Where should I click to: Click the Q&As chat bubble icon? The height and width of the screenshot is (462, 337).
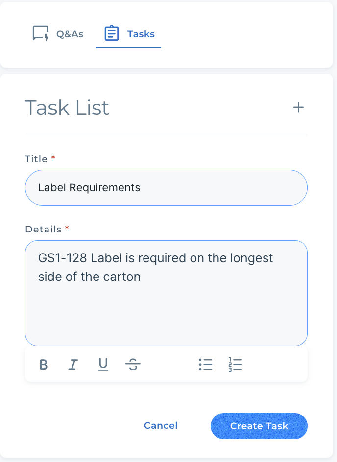click(40, 34)
